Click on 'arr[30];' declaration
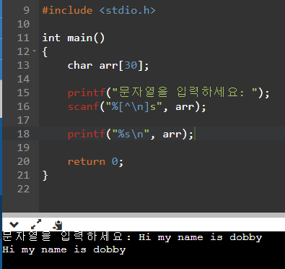Viewport: 285px width, 269px height. 124,65
